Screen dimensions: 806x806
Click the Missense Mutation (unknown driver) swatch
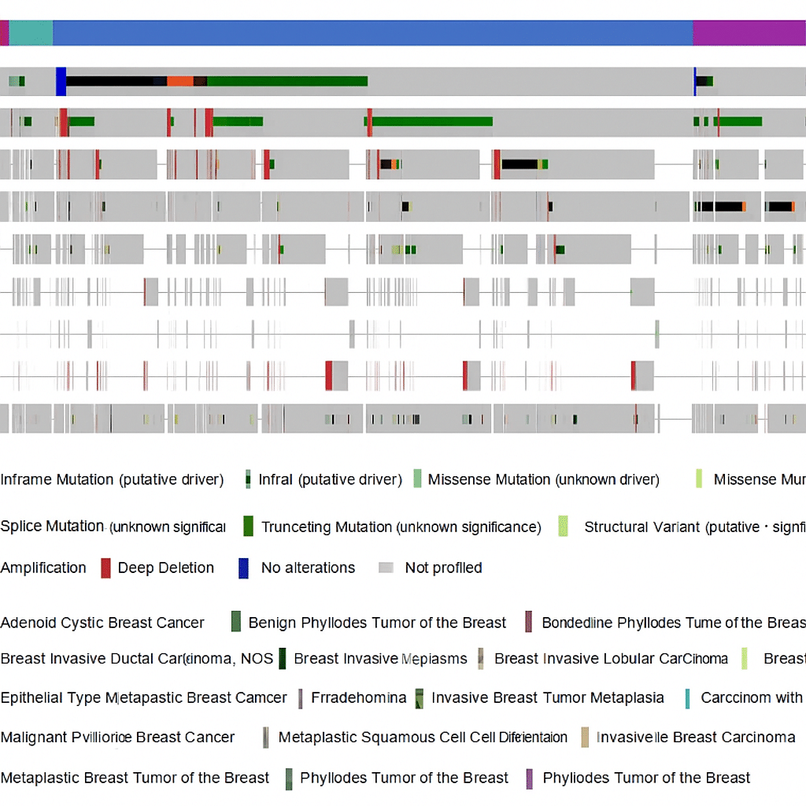coord(417,479)
